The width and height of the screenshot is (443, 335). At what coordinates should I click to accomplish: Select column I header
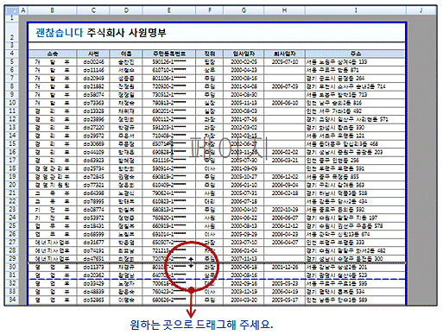(x=356, y=10)
